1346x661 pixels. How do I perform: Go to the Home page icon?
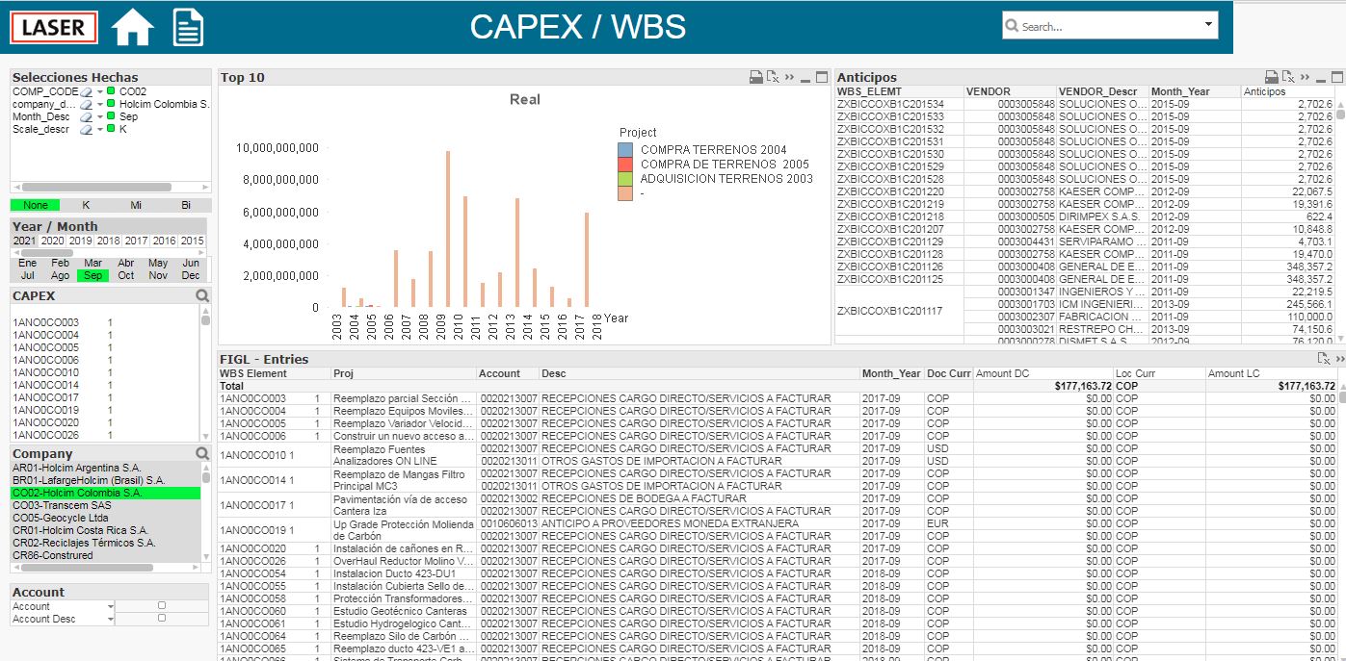point(133,27)
